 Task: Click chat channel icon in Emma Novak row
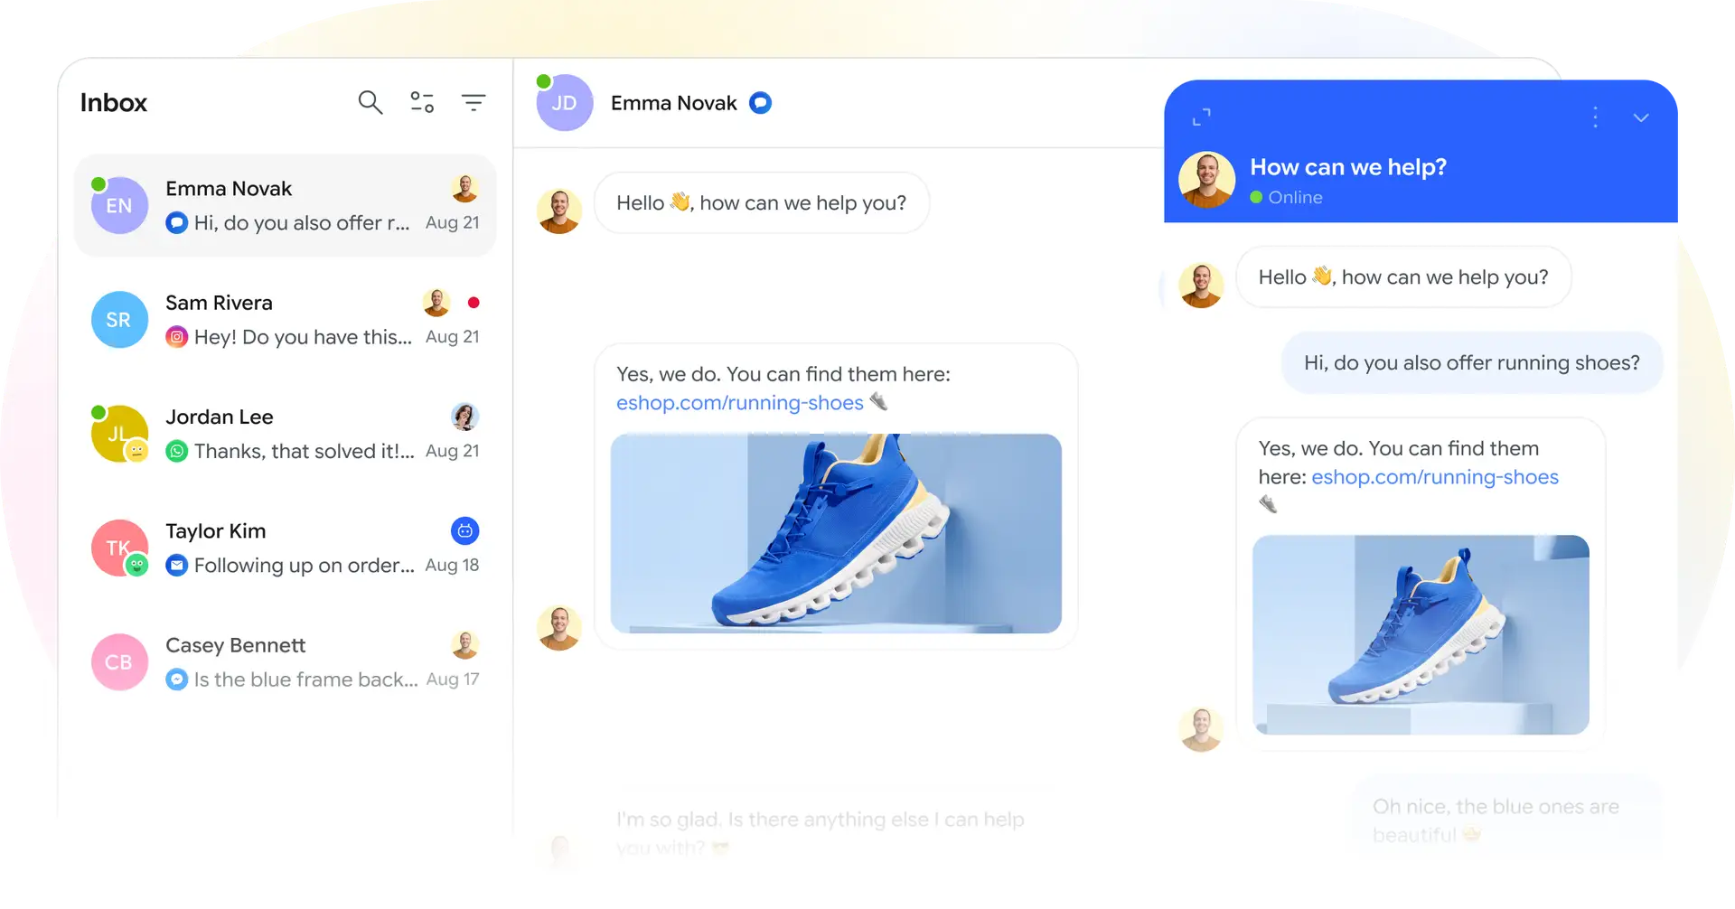click(177, 222)
